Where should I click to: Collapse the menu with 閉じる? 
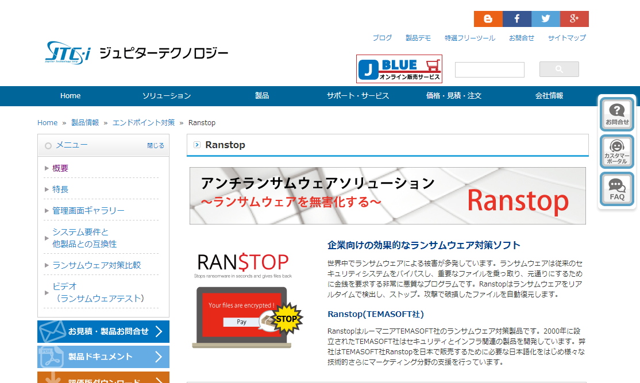(156, 146)
